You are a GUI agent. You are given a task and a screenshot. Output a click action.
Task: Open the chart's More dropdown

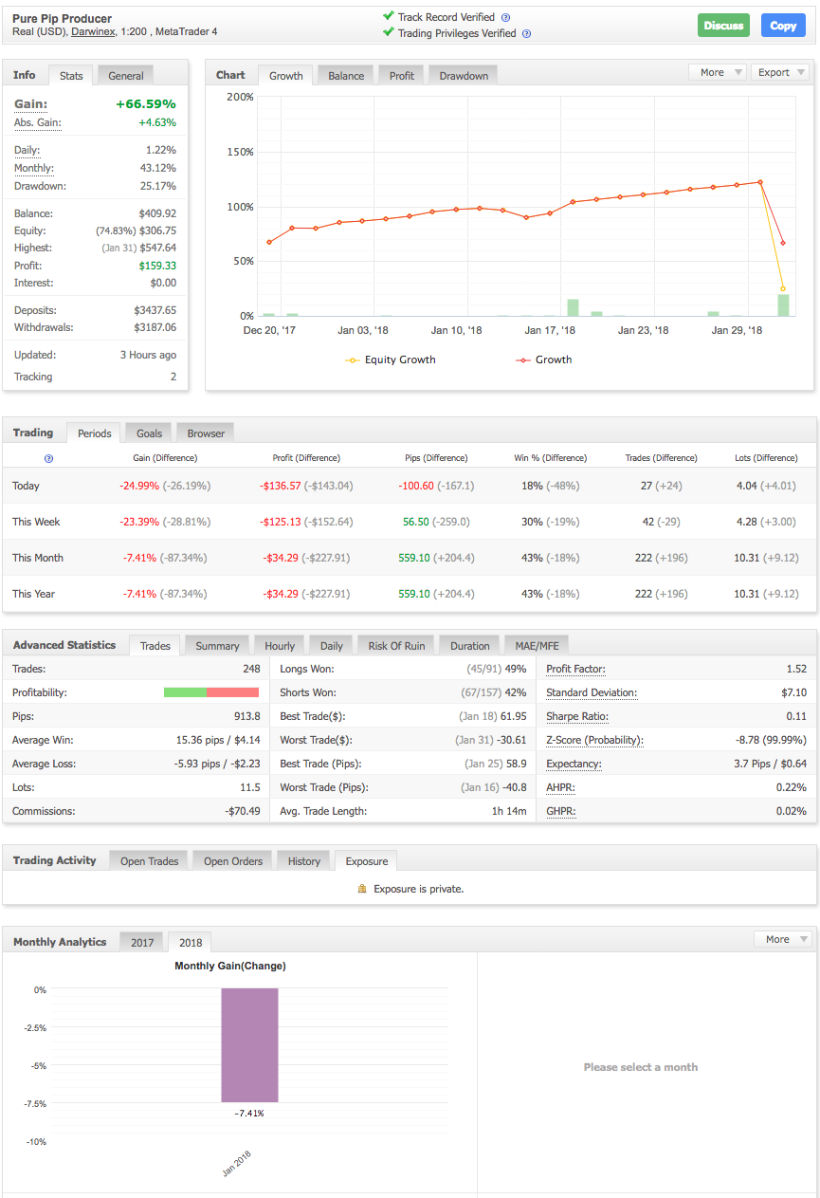coord(718,72)
